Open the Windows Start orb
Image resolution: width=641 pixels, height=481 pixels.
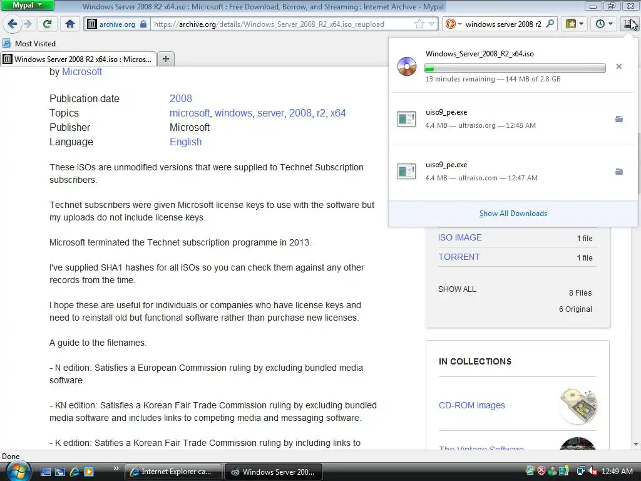[x=18, y=471]
